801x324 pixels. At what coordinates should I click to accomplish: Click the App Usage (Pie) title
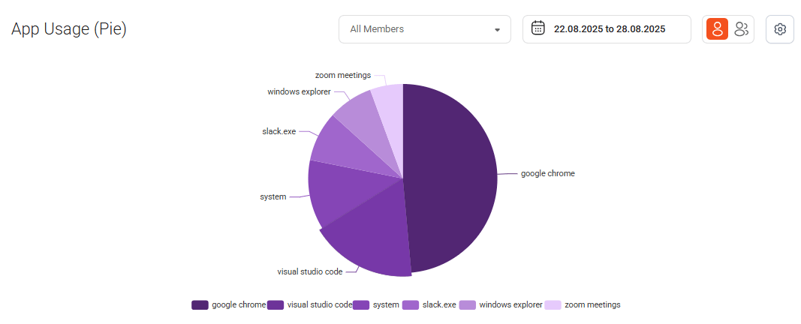[69, 29]
